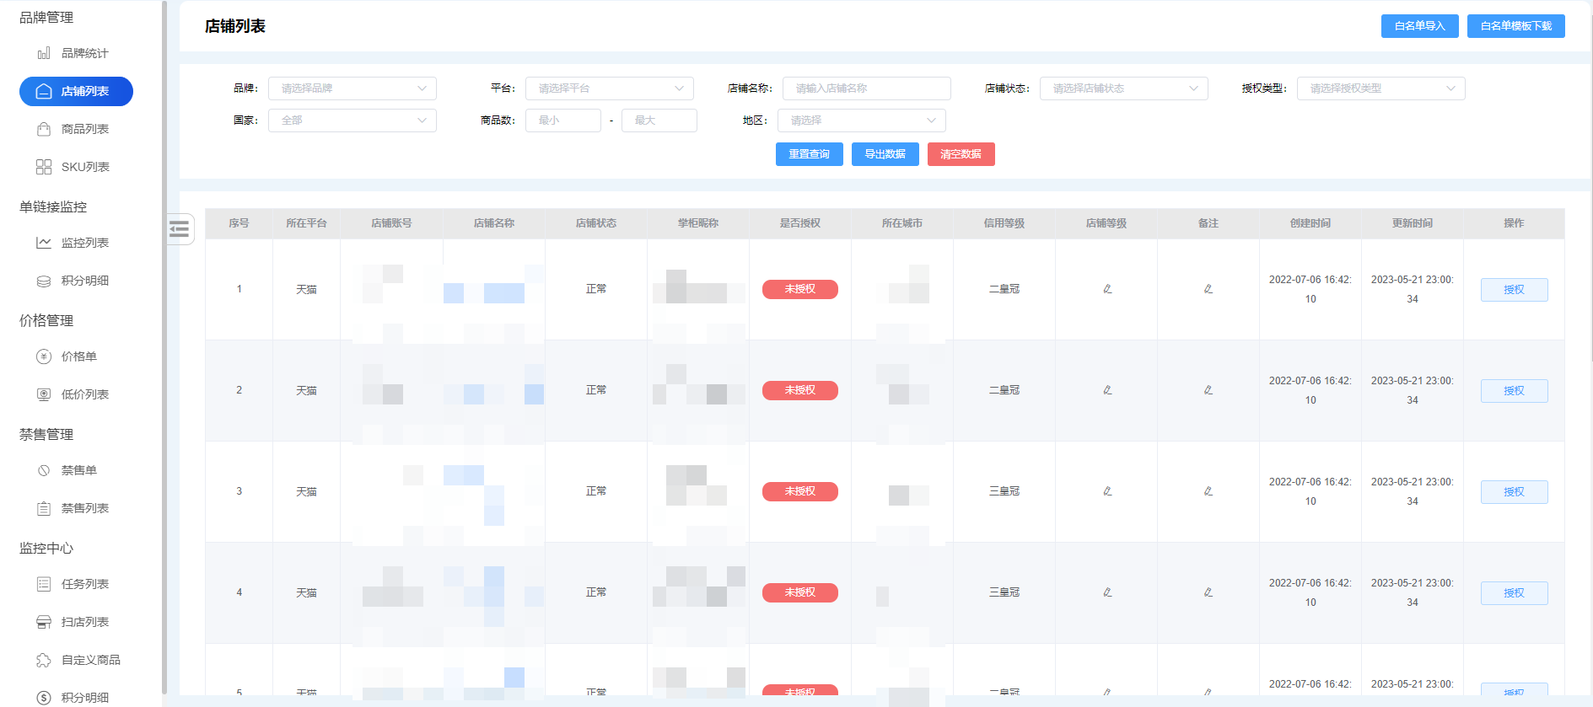Edit 备注 pencil icon in row 3

click(1208, 491)
